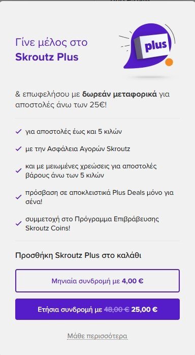This screenshot has width=195, height=355.
Task: Click the 'για αποστολές έως και 5 κιλών' text
Action: tap(74, 132)
